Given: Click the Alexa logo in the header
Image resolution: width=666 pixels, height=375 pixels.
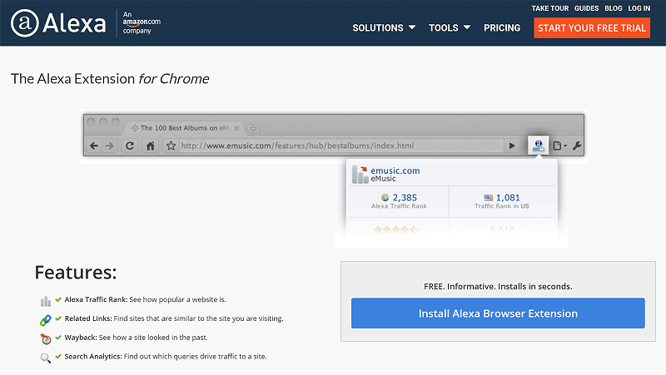Looking at the screenshot, I should 58,23.
